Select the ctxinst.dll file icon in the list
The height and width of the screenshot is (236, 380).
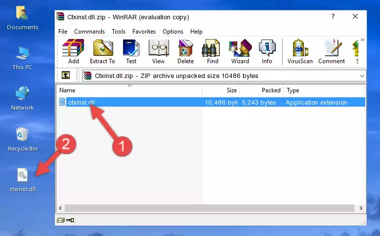point(63,102)
